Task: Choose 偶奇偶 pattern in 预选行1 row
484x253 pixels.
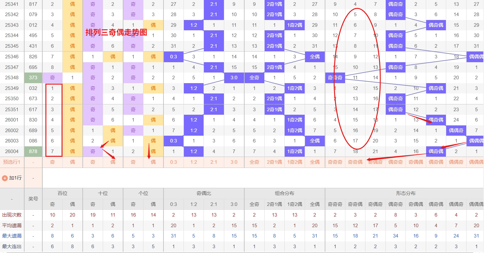Action: pos(436,162)
